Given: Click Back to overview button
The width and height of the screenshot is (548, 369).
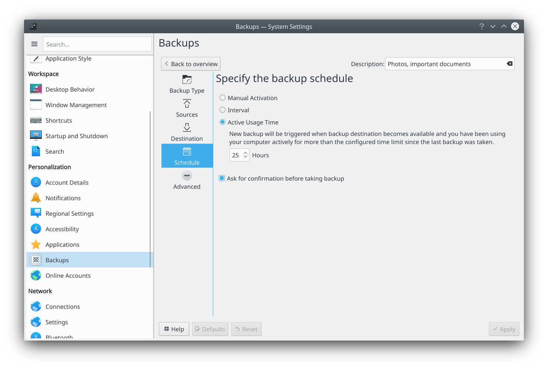Looking at the screenshot, I should pyautogui.click(x=191, y=64).
